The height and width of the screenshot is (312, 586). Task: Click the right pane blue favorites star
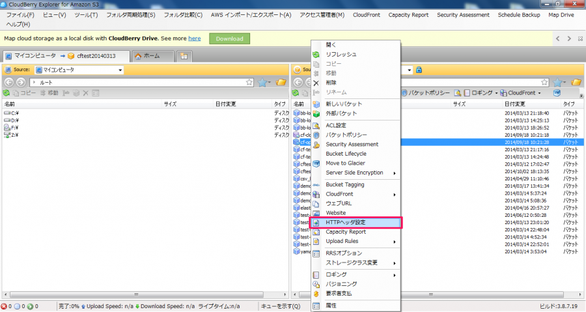point(559,82)
